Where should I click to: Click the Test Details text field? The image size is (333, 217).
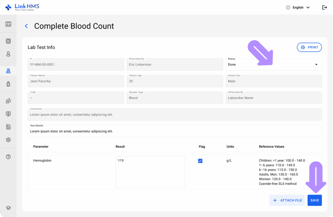pyautogui.click(x=175, y=131)
